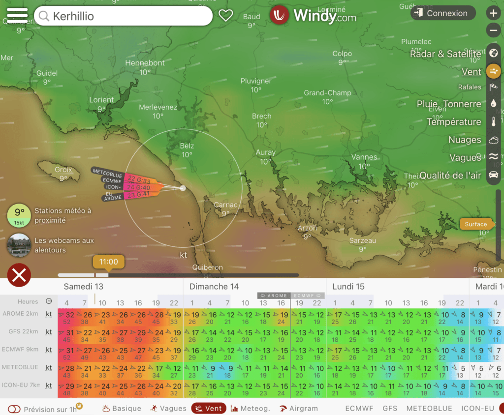
Task: Open the Connexion login button
Action: click(x=443, y=13)
